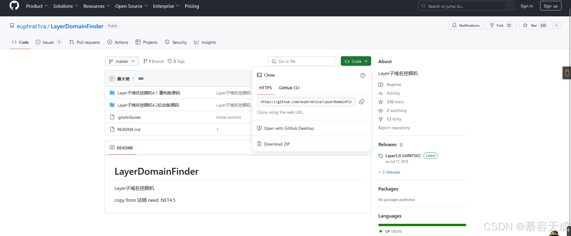571x236 pixels.
Task: Select the GitHub CLI clone tab
Action: [289, 88]
